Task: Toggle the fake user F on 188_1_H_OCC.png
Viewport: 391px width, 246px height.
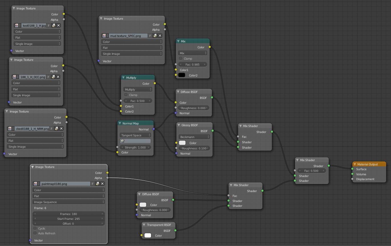Action: click(48, 77)
